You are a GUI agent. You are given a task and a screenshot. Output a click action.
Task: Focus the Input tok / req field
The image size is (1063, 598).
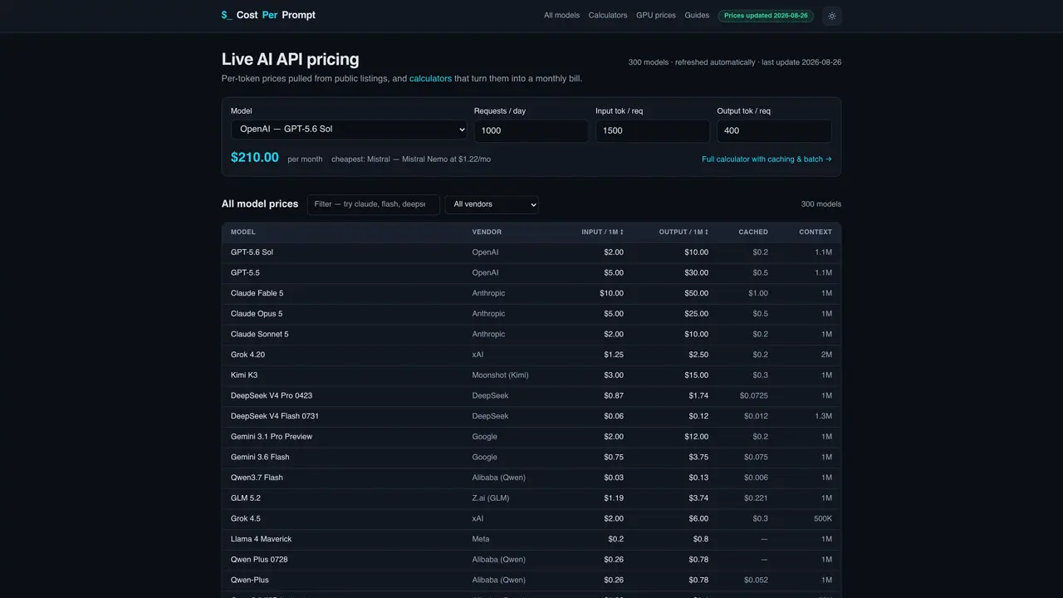point(653,131)
